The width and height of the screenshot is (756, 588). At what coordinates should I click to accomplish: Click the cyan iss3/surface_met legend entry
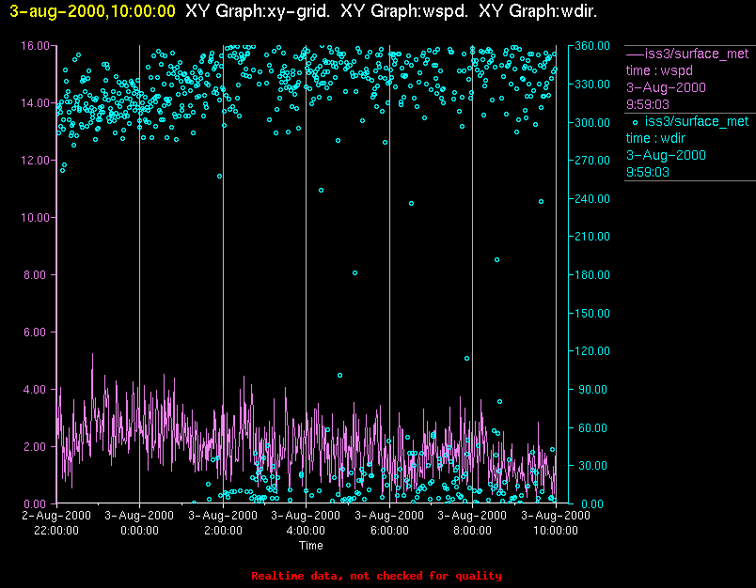697,121
